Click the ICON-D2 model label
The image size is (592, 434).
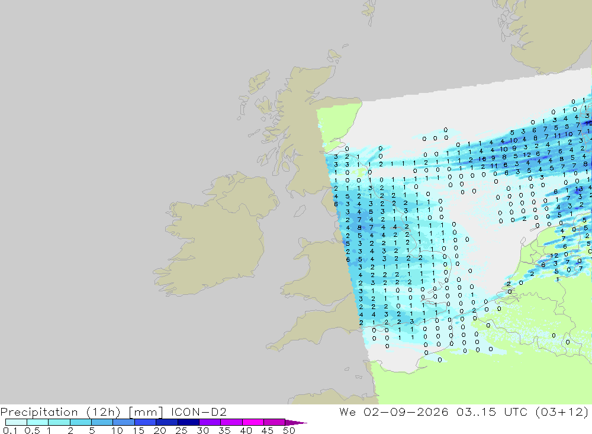point(198,412)
